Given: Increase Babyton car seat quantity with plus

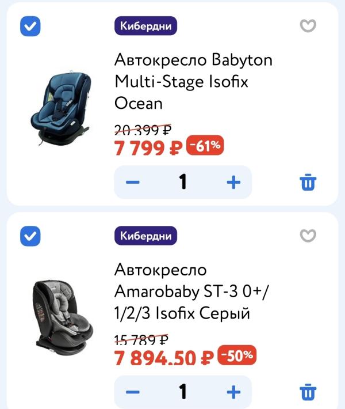Looking at the screenshot, I should pos(233,182).
